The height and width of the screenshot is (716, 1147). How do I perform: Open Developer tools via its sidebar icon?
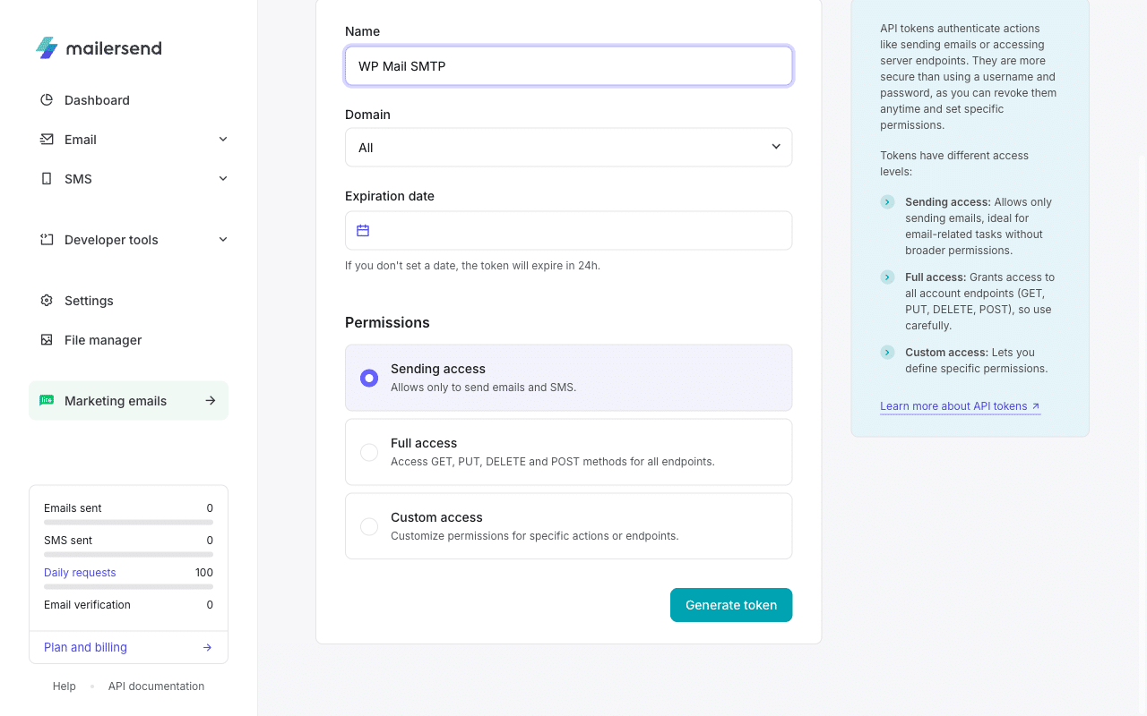47,239
